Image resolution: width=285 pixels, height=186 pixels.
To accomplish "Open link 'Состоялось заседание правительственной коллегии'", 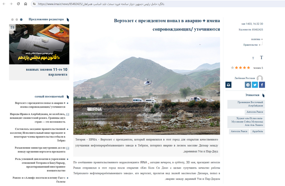I will click(x=37, y=135).
